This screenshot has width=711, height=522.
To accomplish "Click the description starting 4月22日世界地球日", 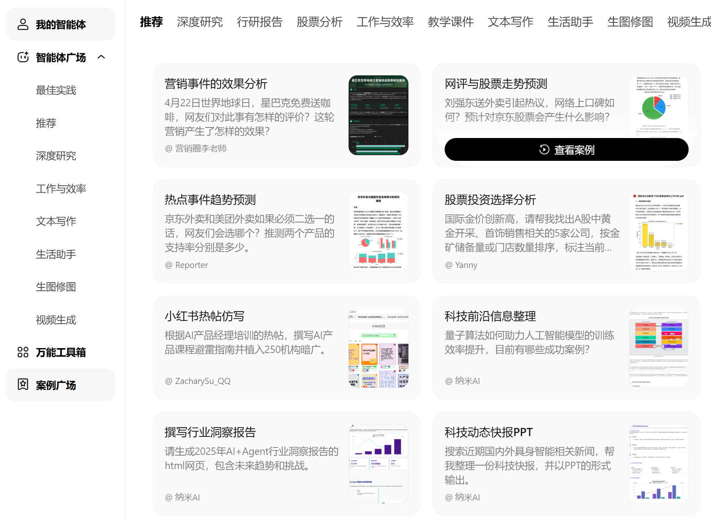I will pos(249,117).
